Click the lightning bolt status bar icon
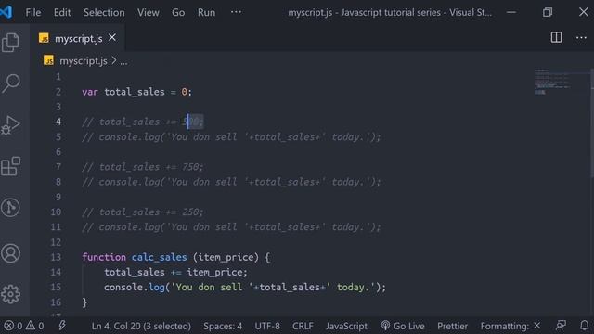The height and width of the screenshot is (334, 594). click(62, 326)
